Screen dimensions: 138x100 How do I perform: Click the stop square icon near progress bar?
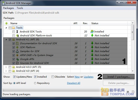[x=128, y=92]
